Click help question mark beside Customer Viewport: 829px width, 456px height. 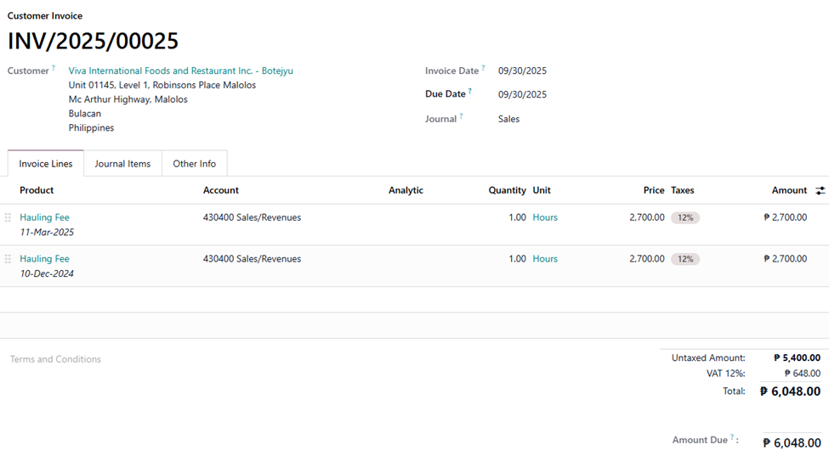coord(54,68)
